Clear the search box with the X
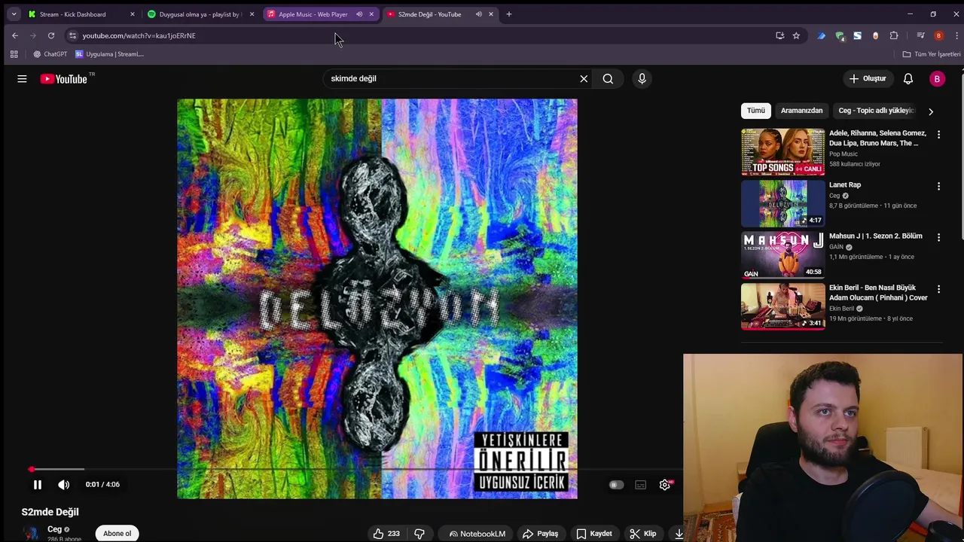The width and height of the screenshot is (964, 542). [584, 78]
